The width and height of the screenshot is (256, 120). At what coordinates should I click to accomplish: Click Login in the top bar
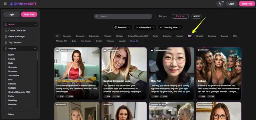tap(231, 4)
